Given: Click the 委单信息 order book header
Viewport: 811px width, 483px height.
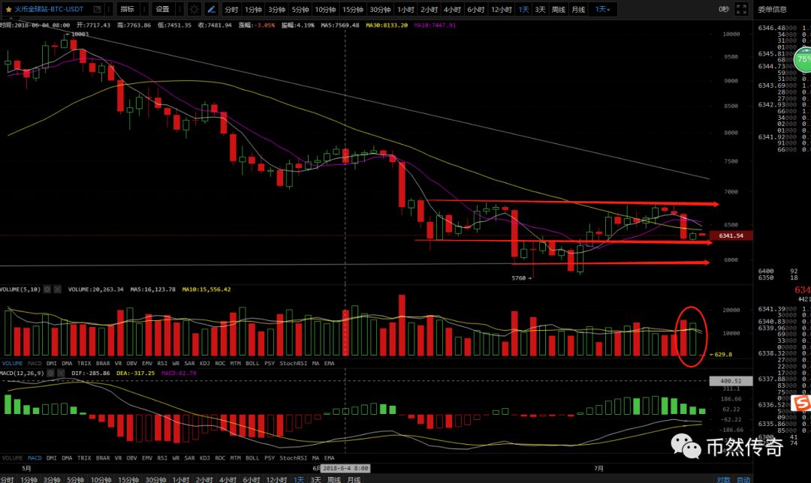Looking at the screenshot, I should [x=772, y=9].
